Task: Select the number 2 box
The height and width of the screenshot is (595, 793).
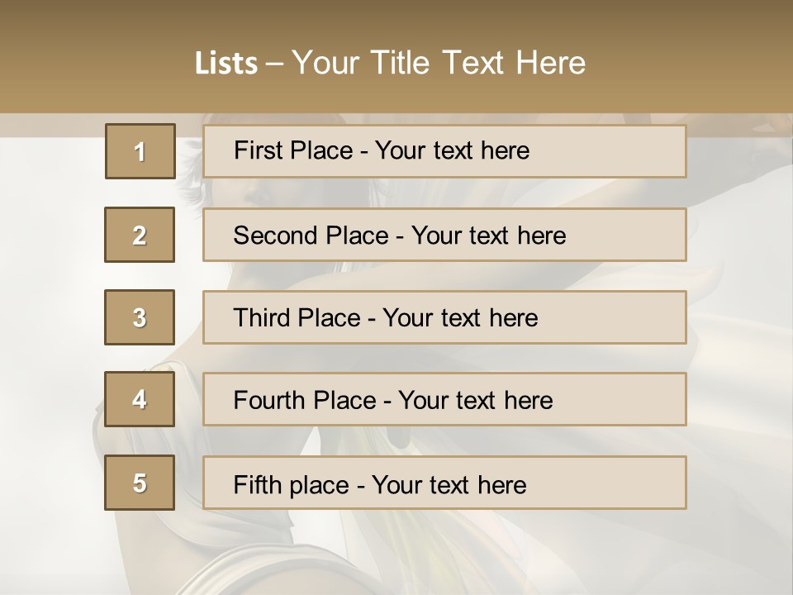Action: point(140,235)
